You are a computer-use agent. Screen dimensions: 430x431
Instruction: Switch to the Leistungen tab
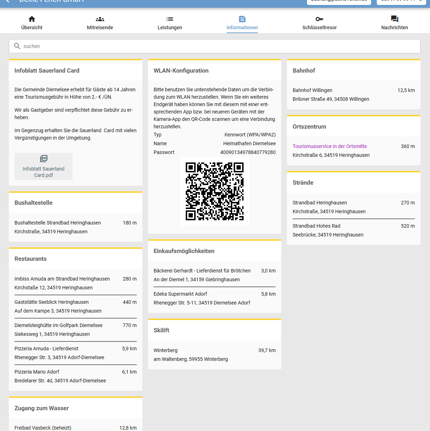pyautogui.click(x=170, y=23)
